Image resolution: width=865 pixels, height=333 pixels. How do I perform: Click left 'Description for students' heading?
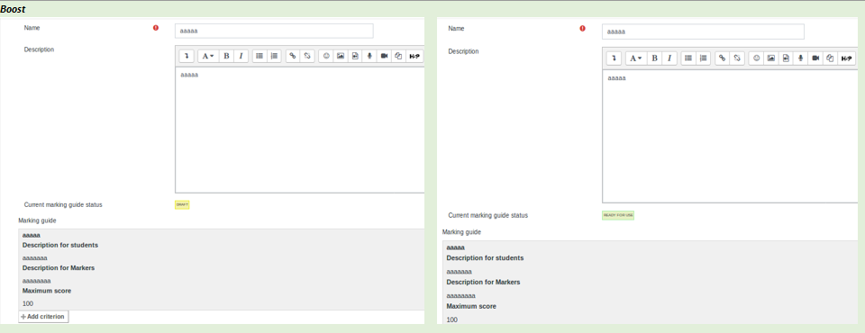click(60, 246)
